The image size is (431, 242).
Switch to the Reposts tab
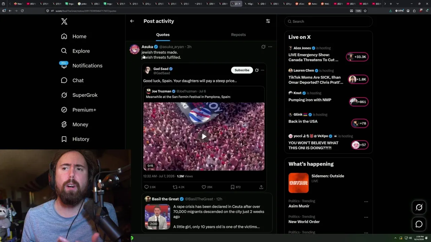(x=238, y=35)
